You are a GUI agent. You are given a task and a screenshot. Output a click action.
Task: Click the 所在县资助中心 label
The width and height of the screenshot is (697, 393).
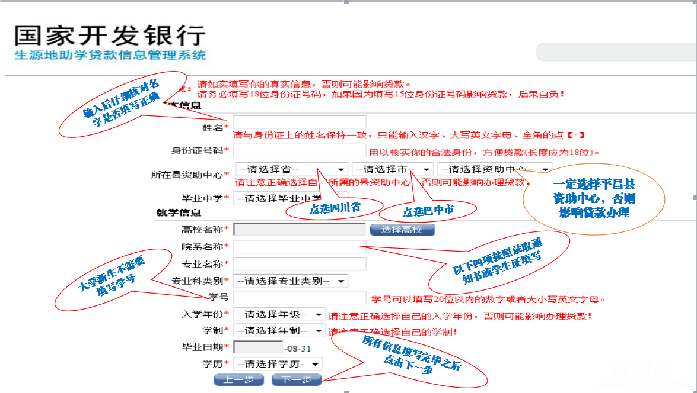[187, 175]
